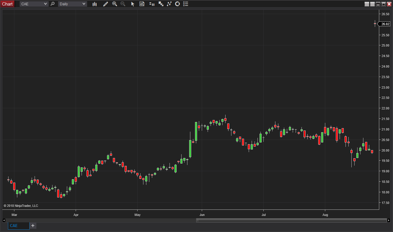Image resolution: width=393 pixels, height=232 pixels.
Task: Click the Apr date axis label
Action: point(76,215)
